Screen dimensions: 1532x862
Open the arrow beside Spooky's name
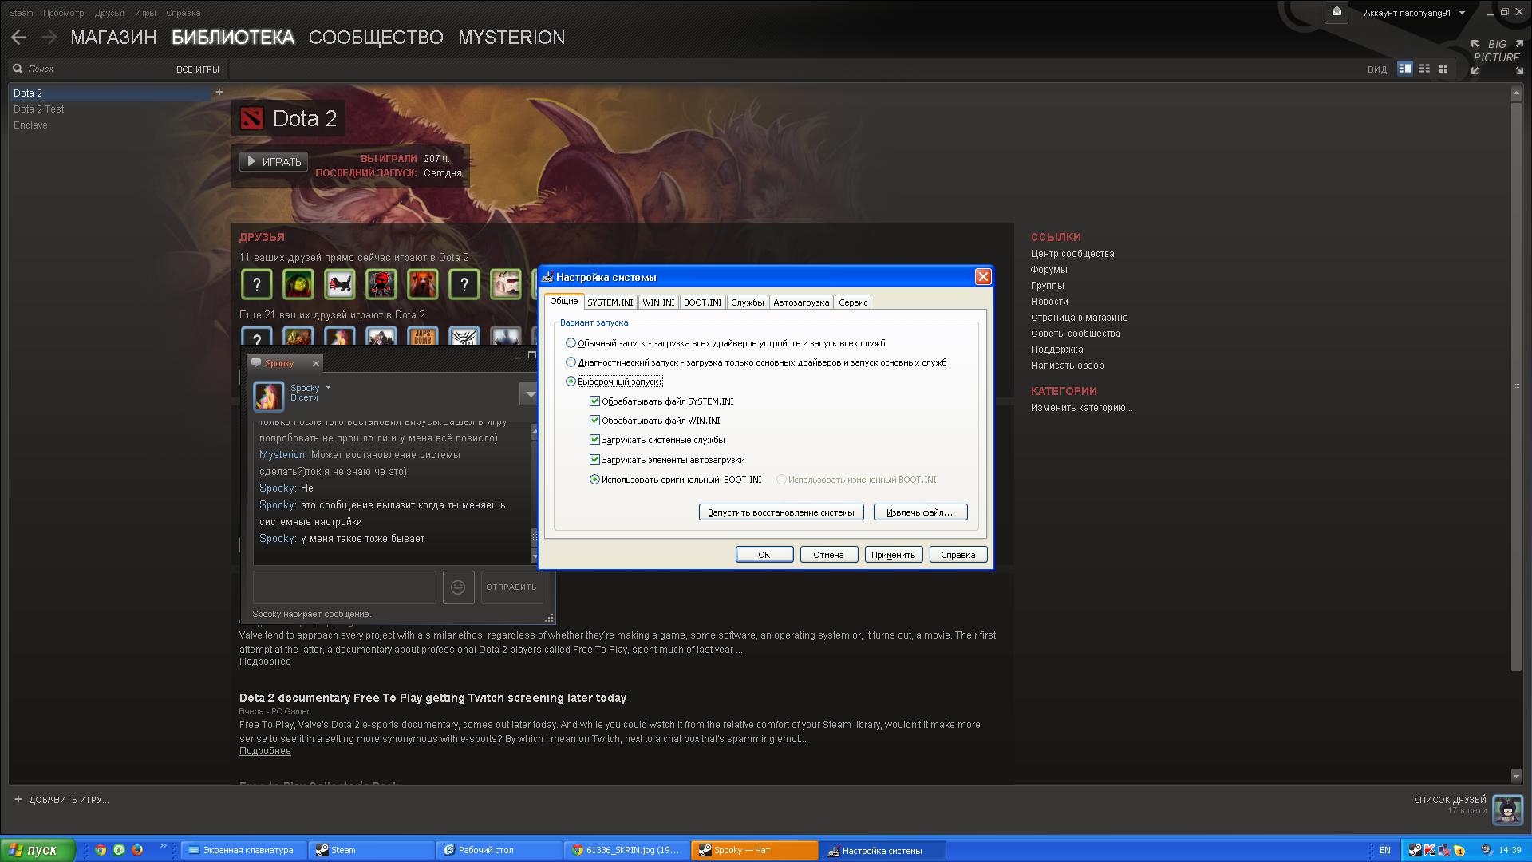pyautogui.click(x=328, y=388)
